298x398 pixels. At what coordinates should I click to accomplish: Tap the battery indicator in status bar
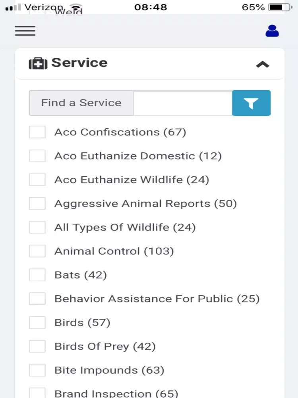pyautogui.click(x=281, y=7)
